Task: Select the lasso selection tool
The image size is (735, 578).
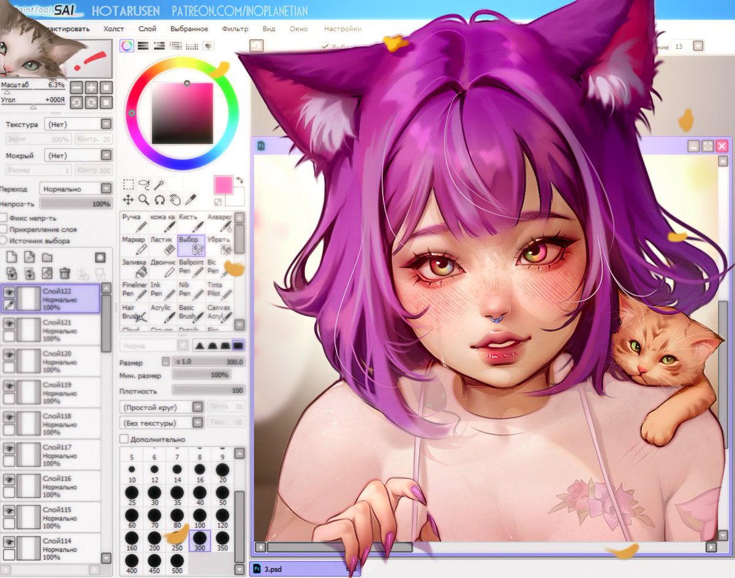Action: (145, 184)
